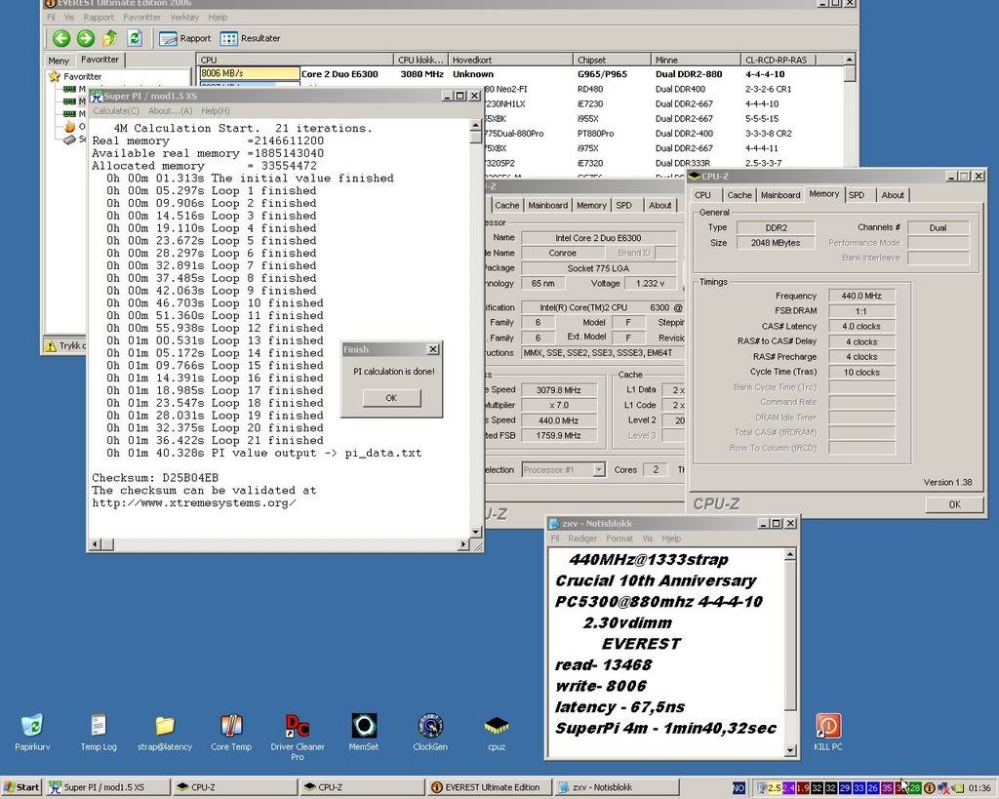
Task: Switch to Mainboard tab in front CPU-Z
Action: pyautogui.click(x=779, y=195)
